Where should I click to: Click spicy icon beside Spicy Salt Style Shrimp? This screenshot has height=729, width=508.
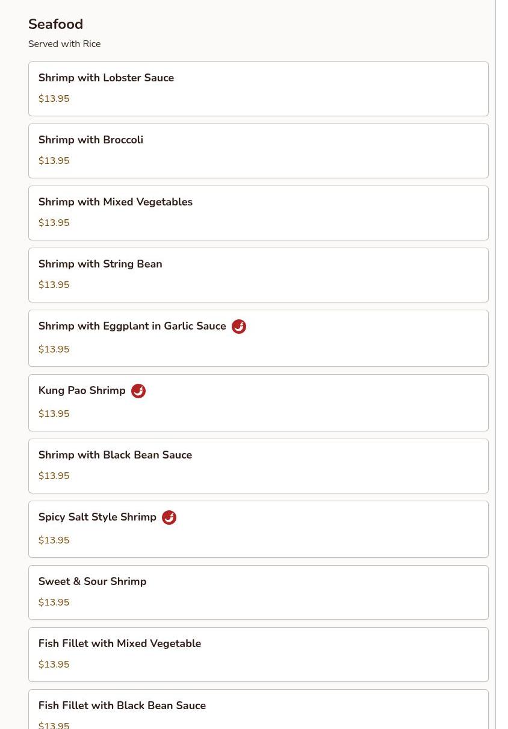169,518
